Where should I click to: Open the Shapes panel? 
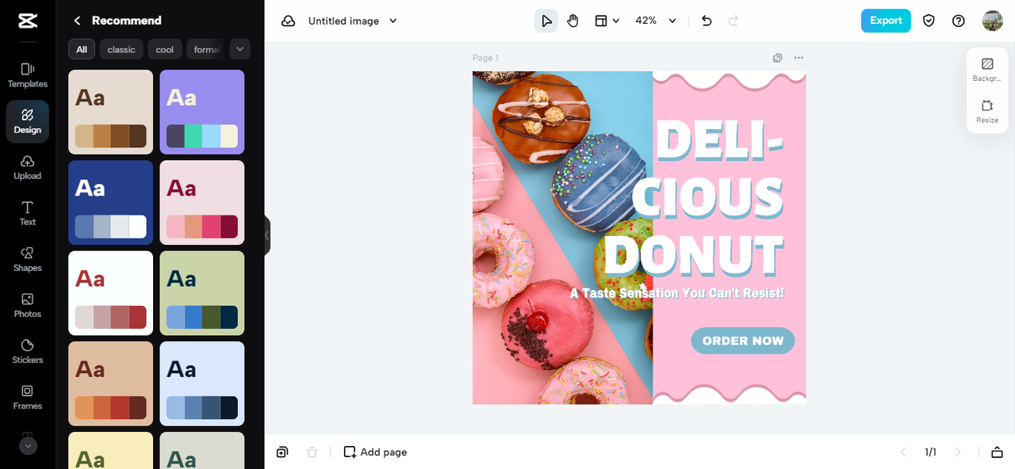[x=28, y=259]
